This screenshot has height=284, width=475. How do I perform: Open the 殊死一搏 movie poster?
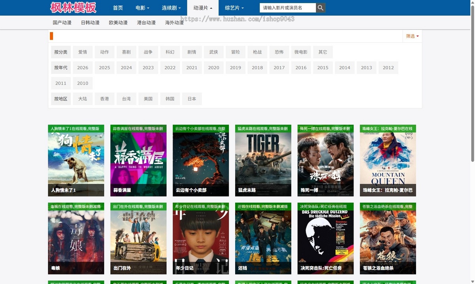[325, 161]
